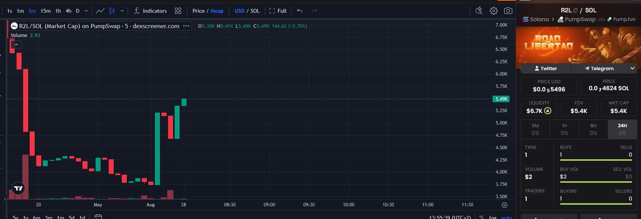Click the price in SOL value box

(x=609, y=85)
